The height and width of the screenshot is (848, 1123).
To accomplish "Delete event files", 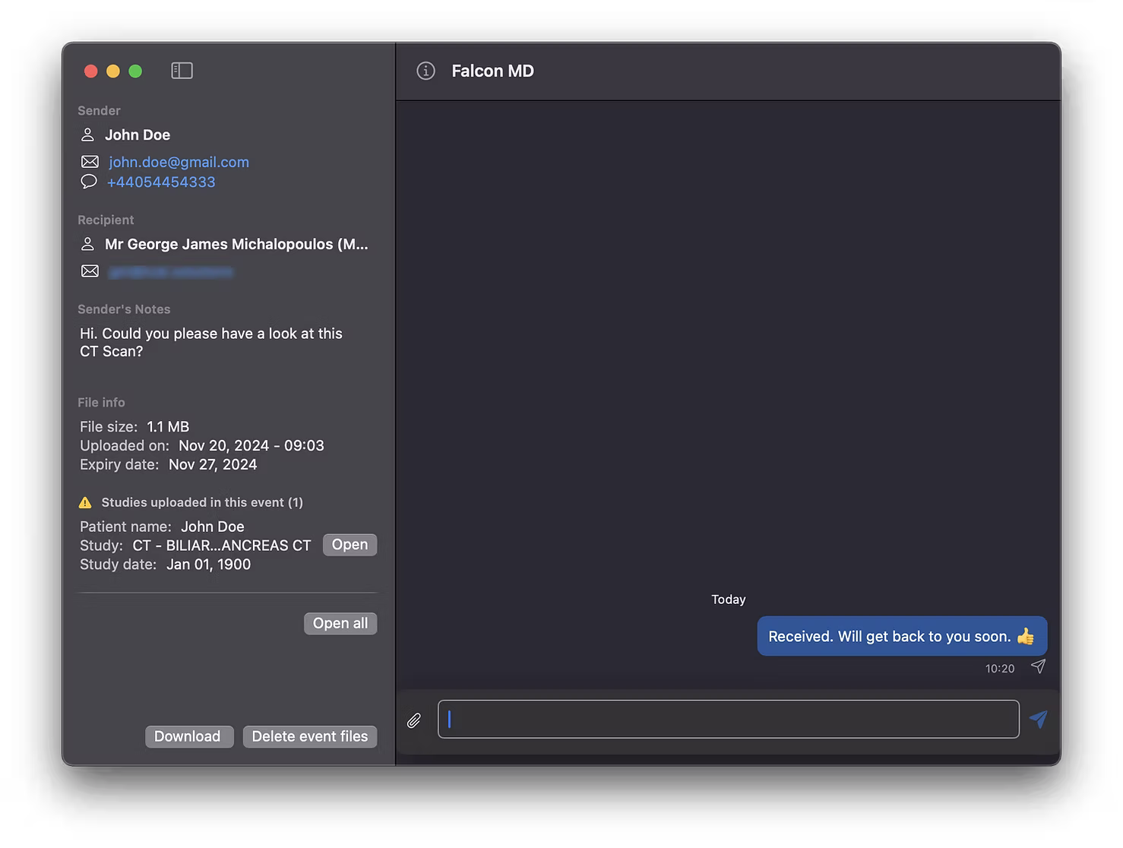I will pos(309,736).
